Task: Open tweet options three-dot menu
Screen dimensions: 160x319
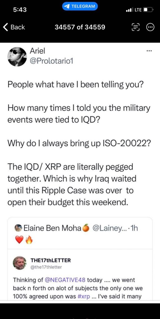Action: tap(149, 51)
